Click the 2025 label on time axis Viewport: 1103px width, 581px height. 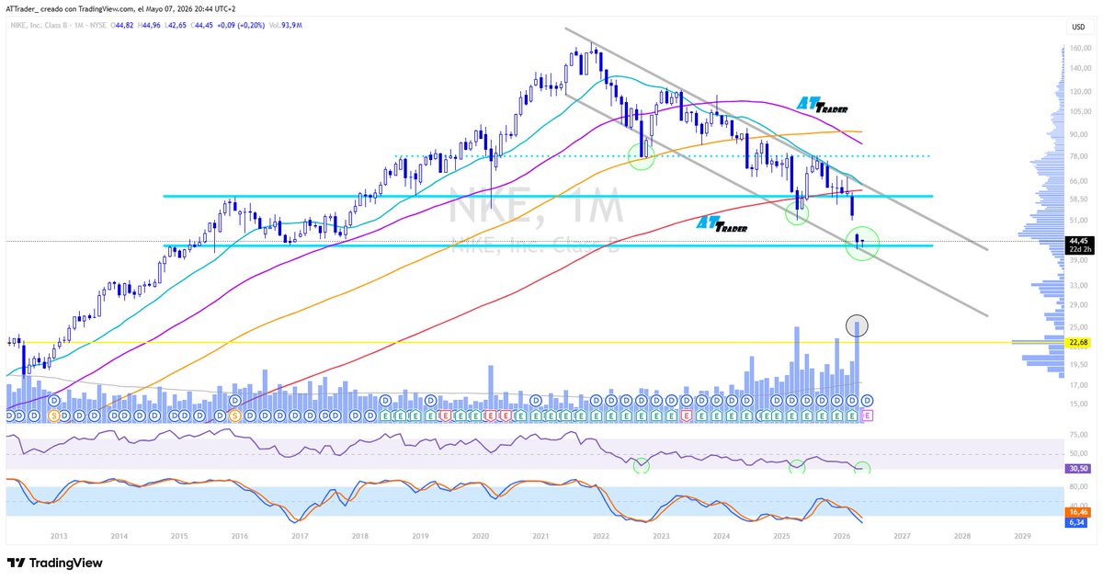782,534
